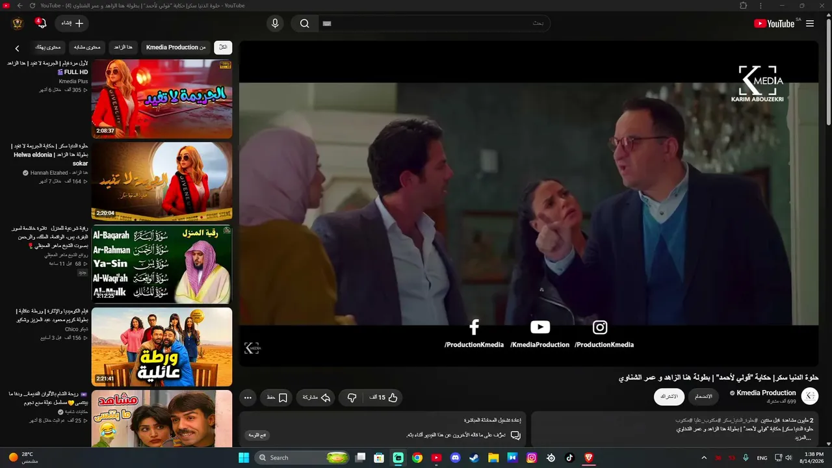
Task: Click the Kmedia Plus channel name
Action: tap(73, 81)
